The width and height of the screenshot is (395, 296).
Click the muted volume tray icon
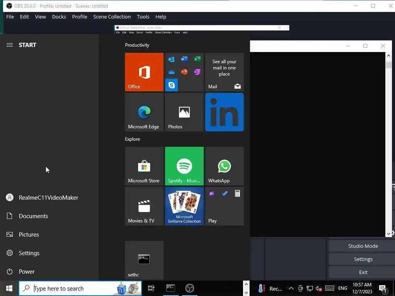click(319, 288)
